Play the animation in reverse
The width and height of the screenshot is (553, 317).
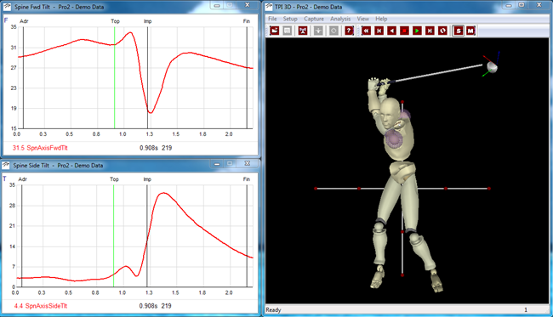click(x=391, y=31)
